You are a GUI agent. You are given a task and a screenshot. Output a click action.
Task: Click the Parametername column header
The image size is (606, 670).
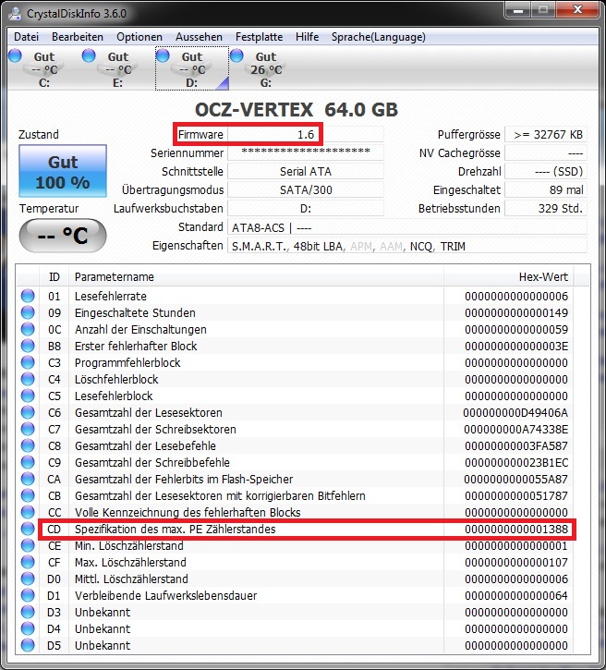(x=256, y=276)
